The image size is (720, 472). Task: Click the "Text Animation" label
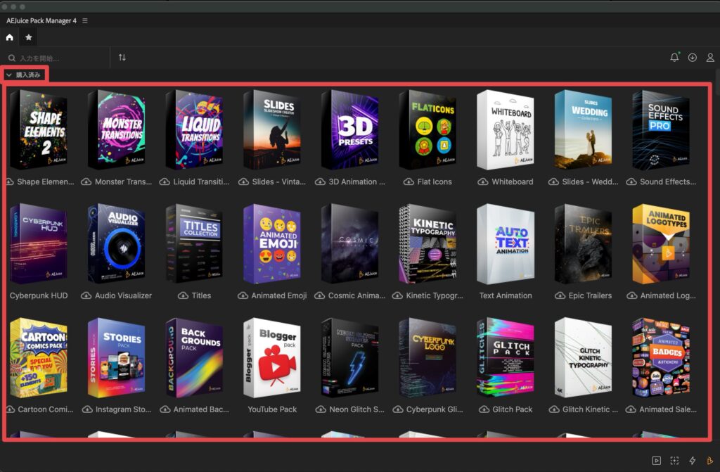pos(506,295)
